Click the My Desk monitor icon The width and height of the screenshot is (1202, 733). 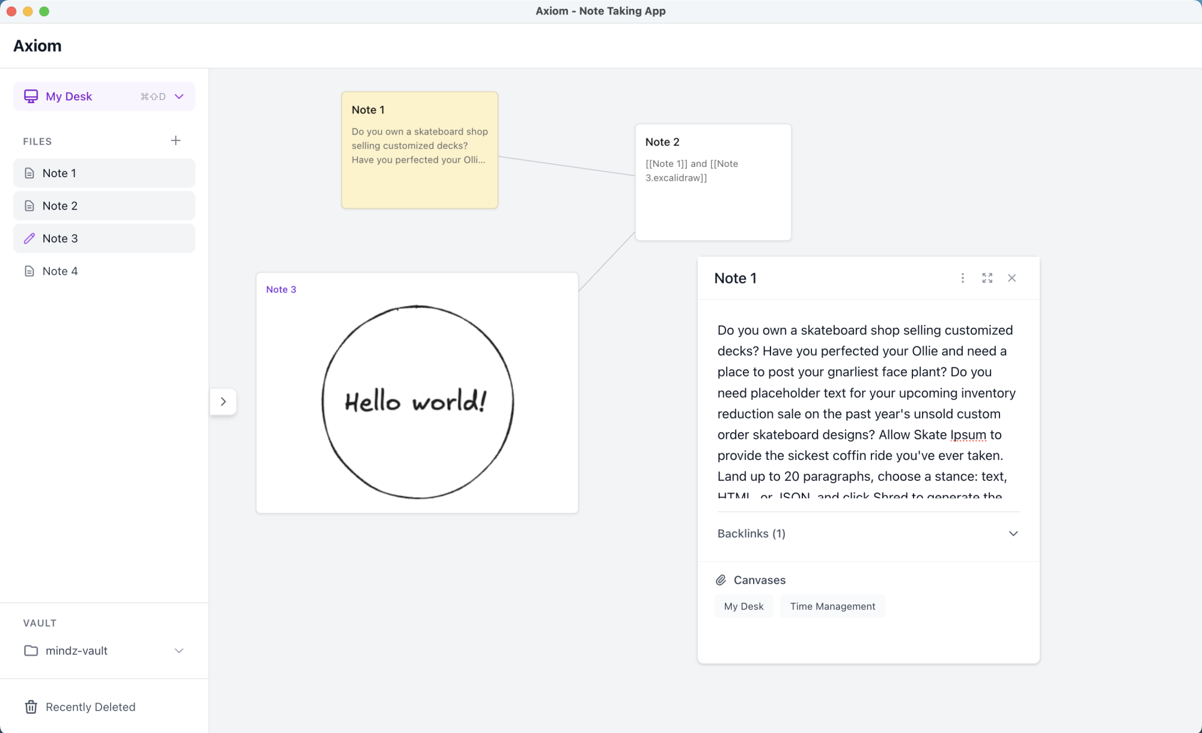(x=31, y=96)
